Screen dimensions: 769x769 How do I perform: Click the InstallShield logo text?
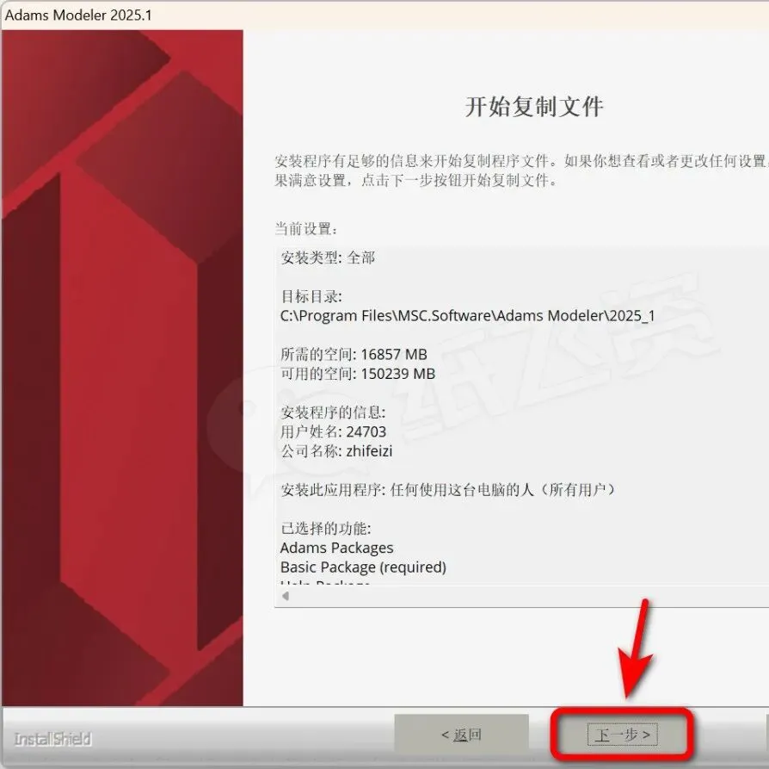tap(52, 739)
